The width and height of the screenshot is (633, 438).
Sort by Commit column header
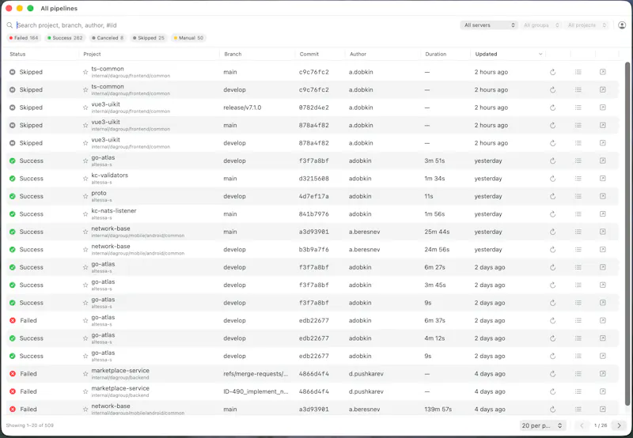309,54
